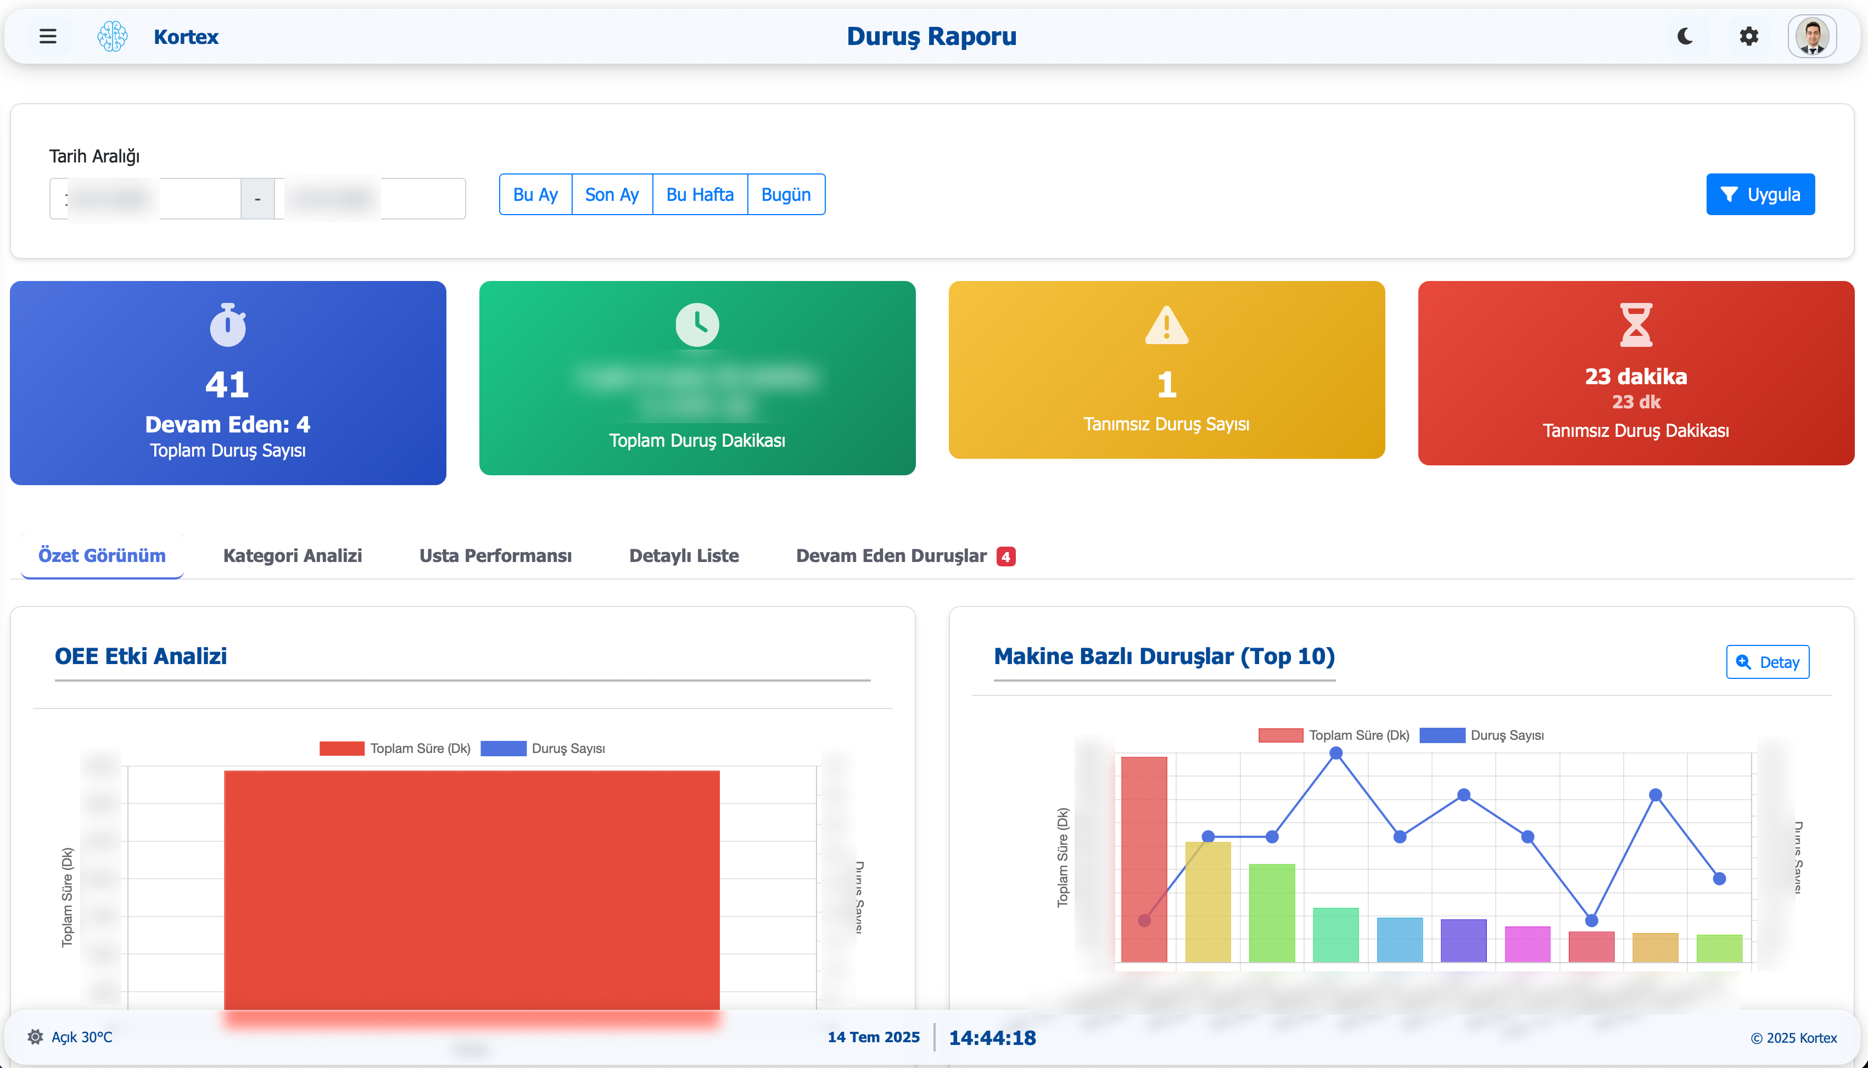Click the start date input field
The height and width of the screenshot is (1068, 1868).
[x=146, y=198]
